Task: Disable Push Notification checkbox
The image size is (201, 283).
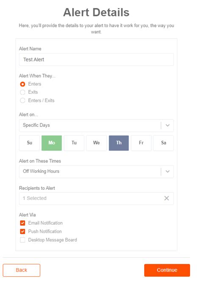Action: tap(22, 231)
